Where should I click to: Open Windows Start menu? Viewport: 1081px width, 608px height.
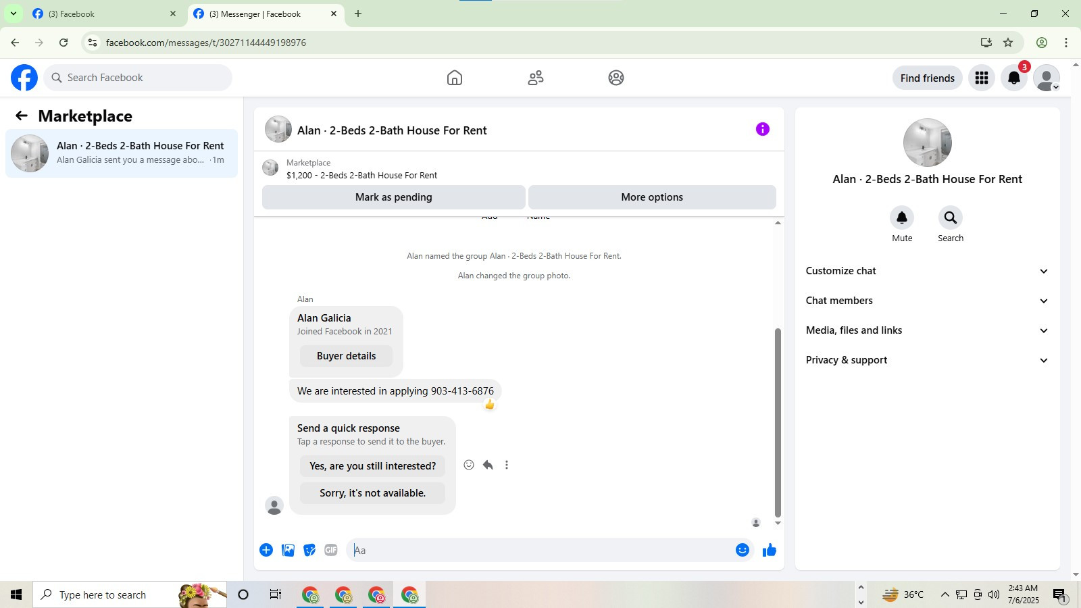(16, 594)
